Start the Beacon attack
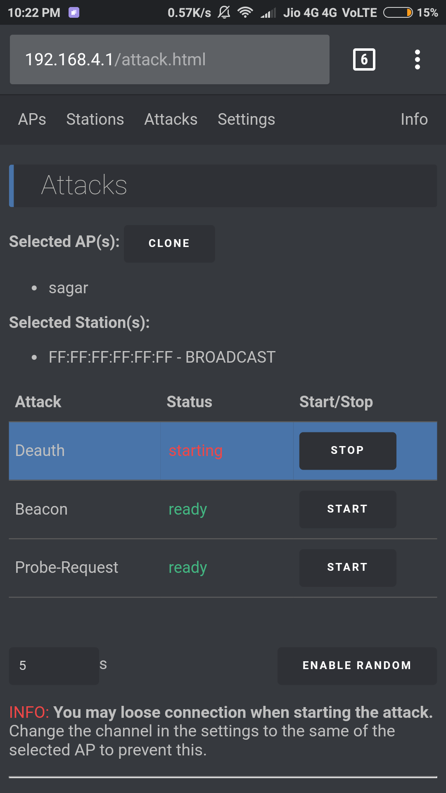This screenshot has height=793, width=446. tap(347, 509)
